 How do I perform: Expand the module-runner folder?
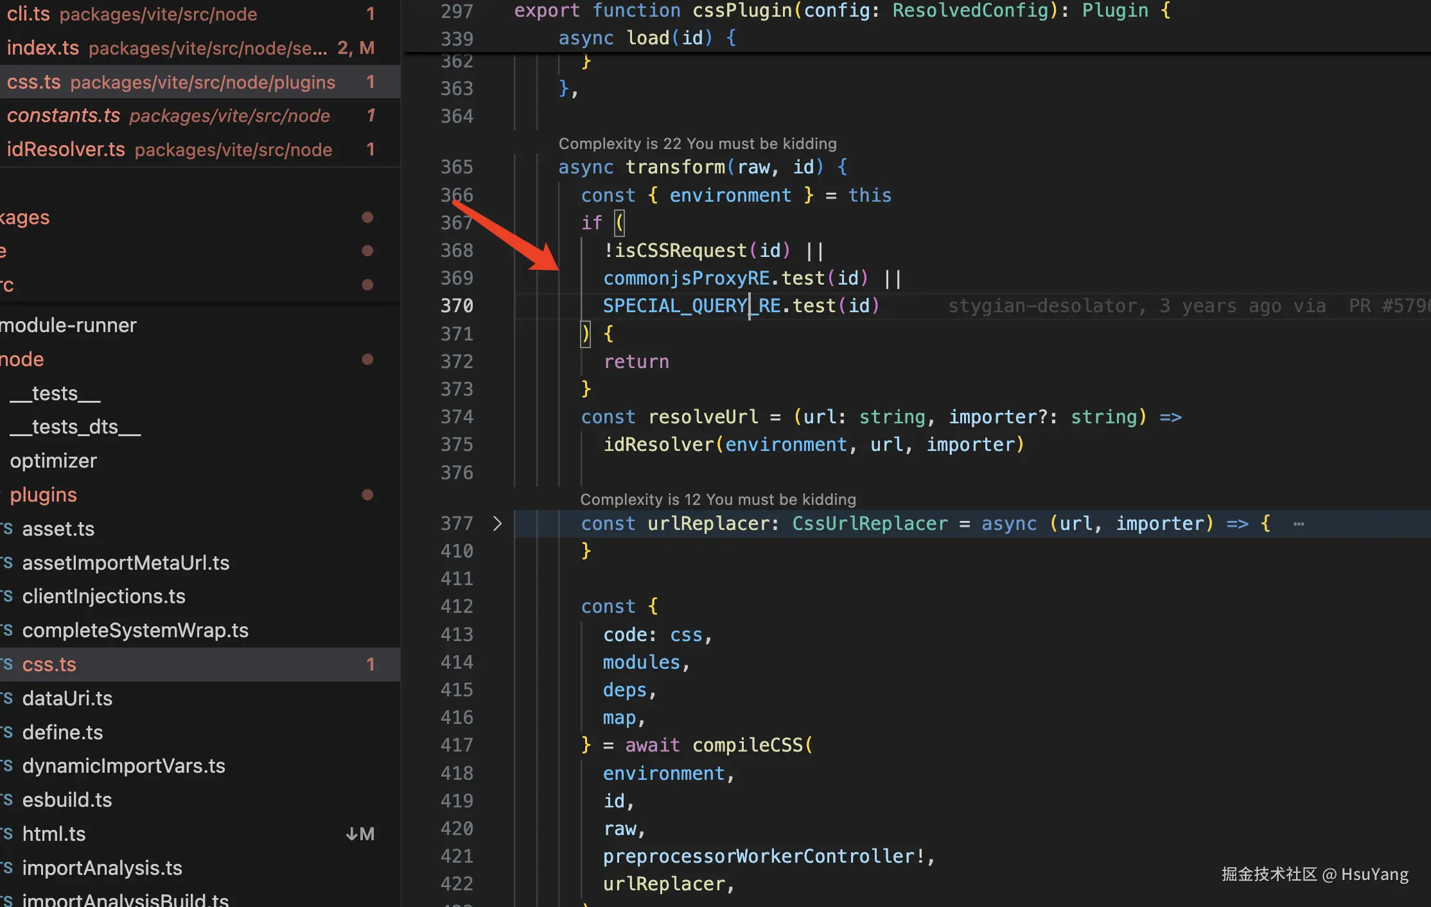69,325
